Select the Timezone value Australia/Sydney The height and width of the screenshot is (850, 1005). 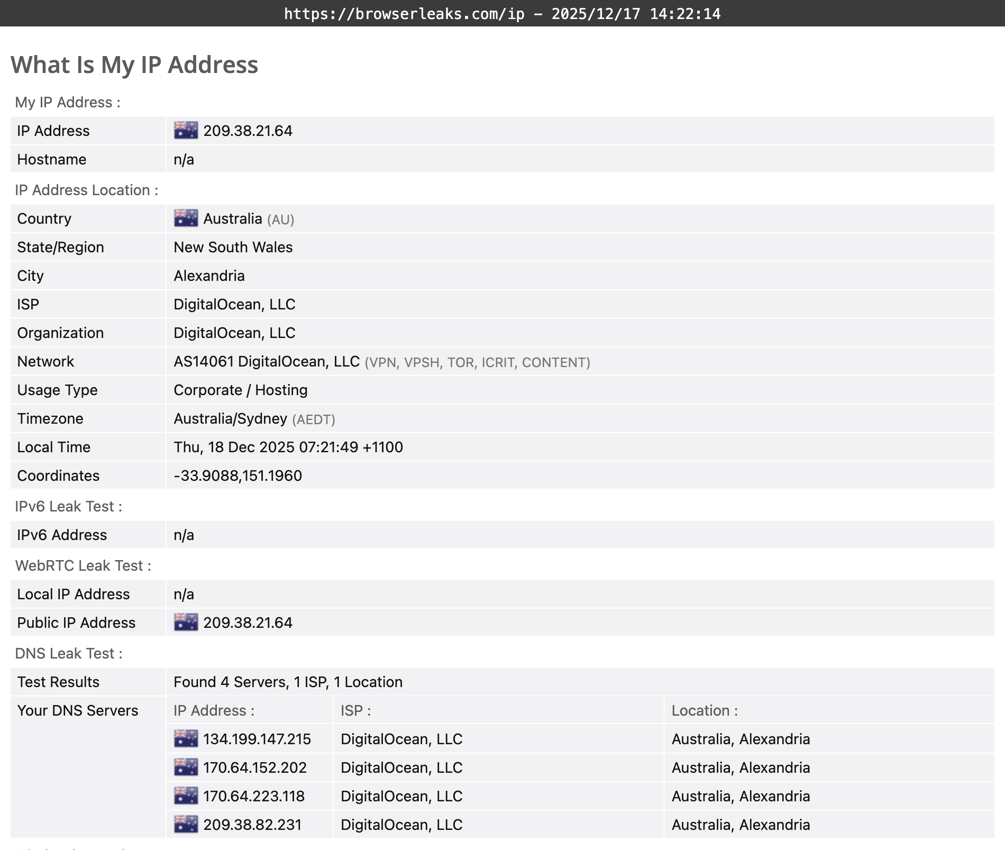click(x=230, y=418)
